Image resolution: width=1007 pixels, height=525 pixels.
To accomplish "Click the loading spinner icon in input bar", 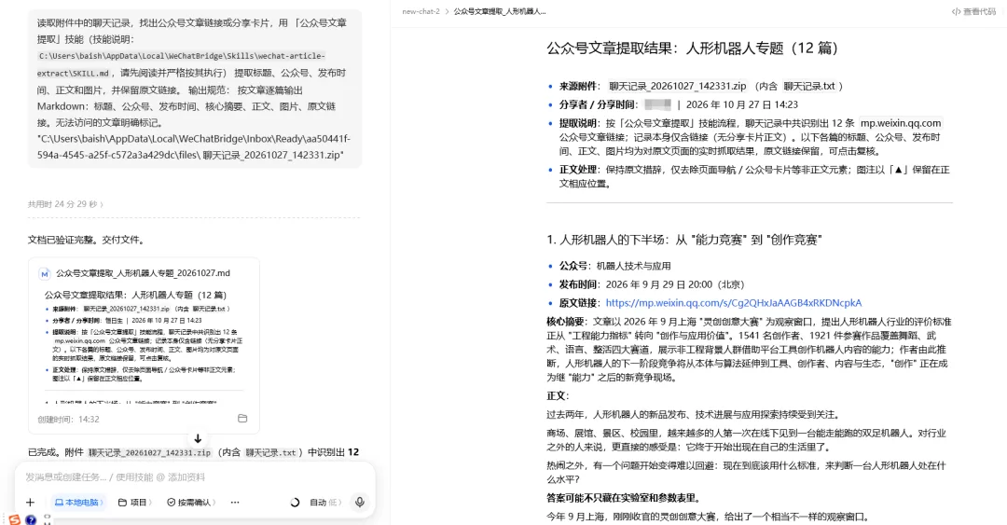I will 295,503.
